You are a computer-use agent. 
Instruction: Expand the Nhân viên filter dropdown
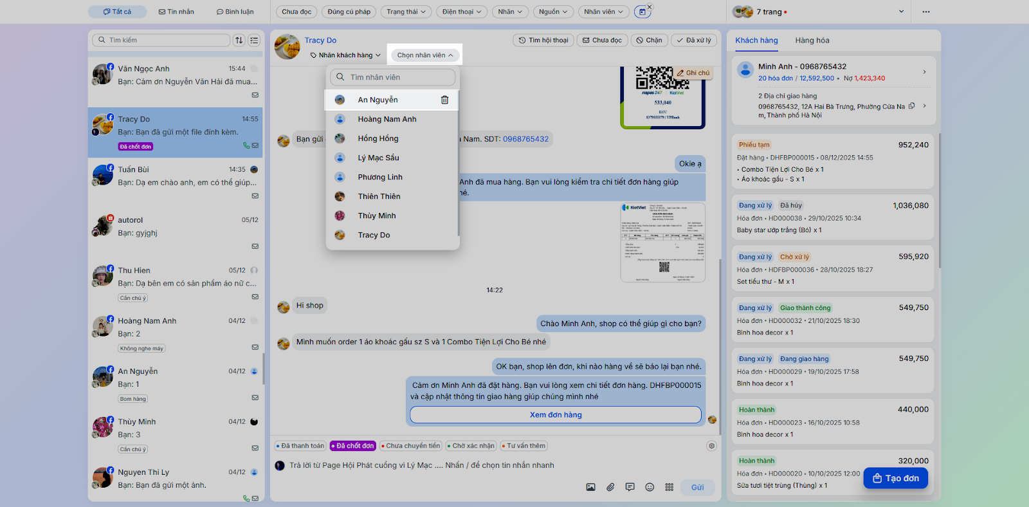(x=603, y=12)
